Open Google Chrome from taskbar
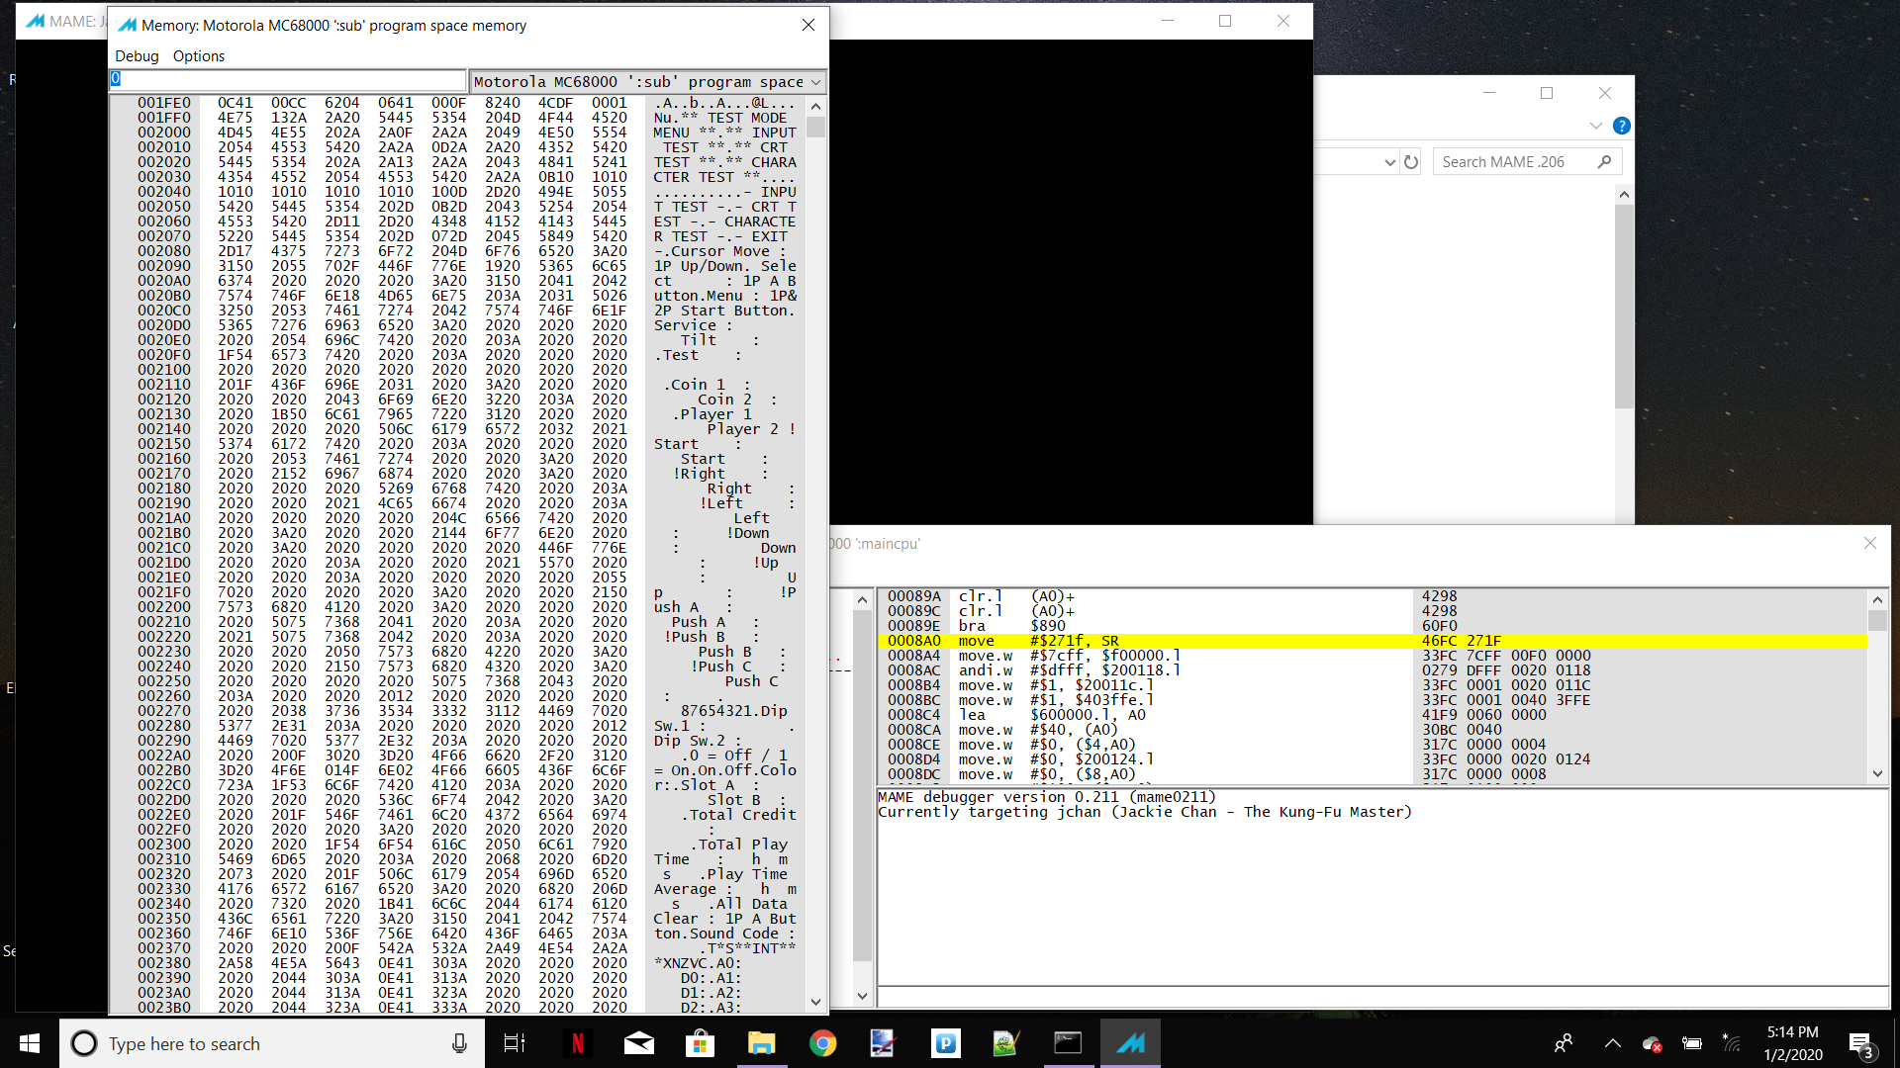 [x=822, y=1043]
